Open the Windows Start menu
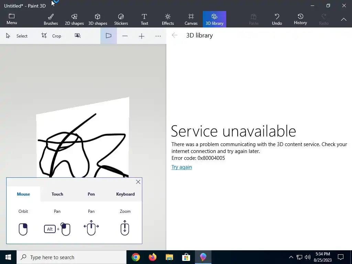Viewport: 352px width, 264px height. click(8, 257)
